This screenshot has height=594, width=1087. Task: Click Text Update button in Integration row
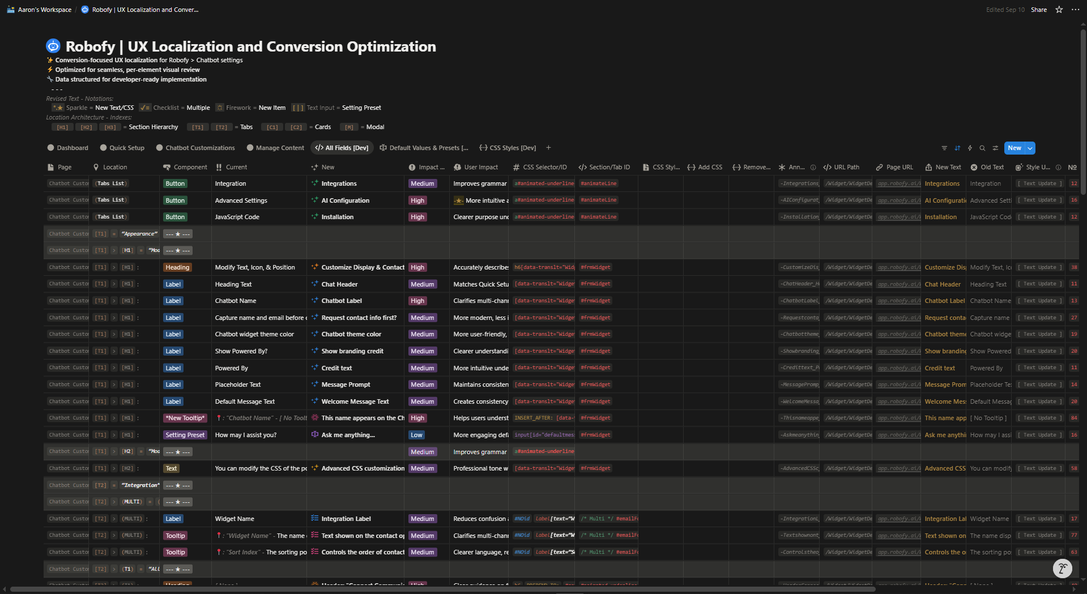1039,184
